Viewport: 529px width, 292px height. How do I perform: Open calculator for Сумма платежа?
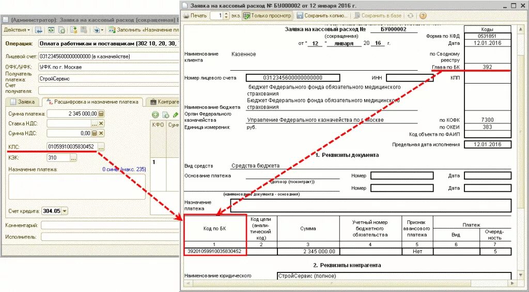[x=101, y=114]
